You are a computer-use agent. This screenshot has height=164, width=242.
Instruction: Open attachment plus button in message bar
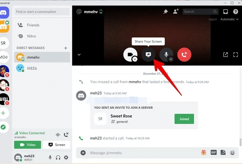tap(83, 153)
